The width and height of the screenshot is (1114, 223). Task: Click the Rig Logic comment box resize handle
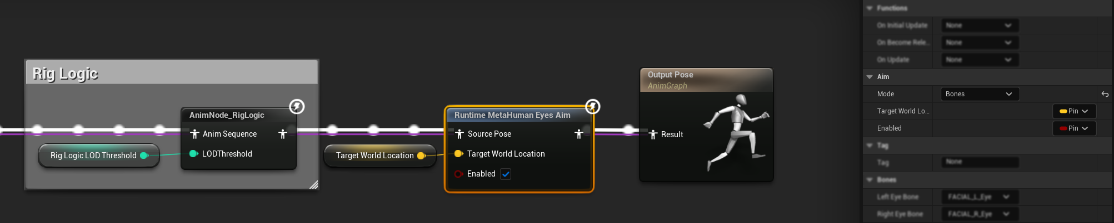point(313,184)
